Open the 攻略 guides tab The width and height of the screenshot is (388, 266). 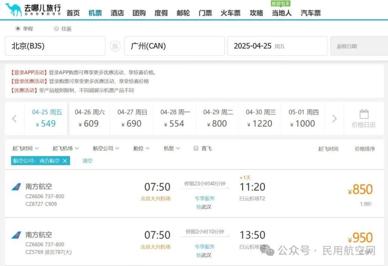256,13
